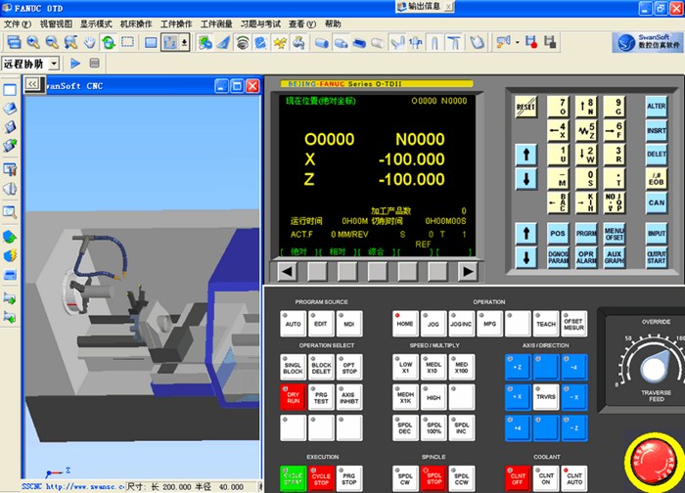Open the 工件测量 menu
This screenshot has height=493, width=685.
pyautogui.click(x=216, y=24)
